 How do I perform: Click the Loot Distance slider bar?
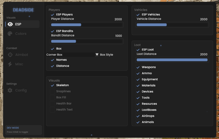[172, 60]
